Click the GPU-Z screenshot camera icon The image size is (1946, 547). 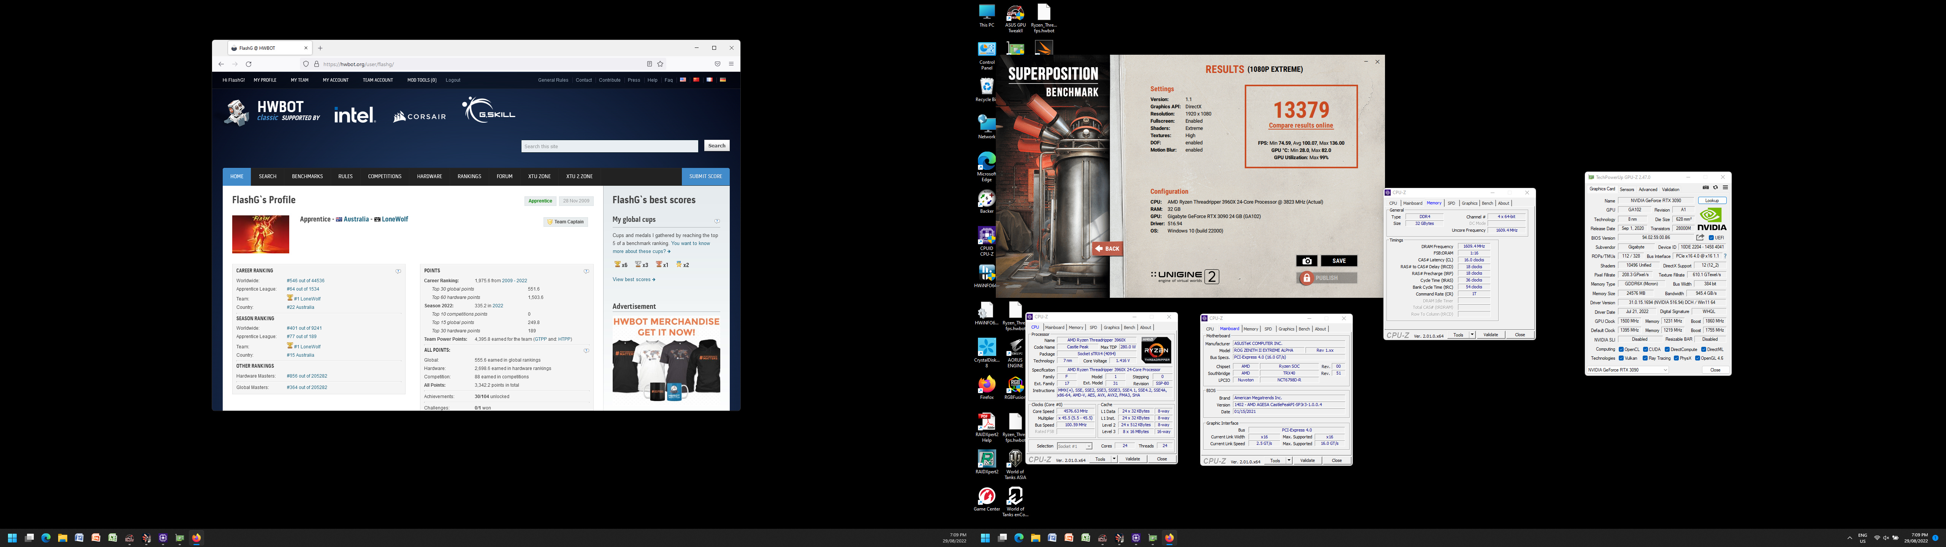point(1706,187)
